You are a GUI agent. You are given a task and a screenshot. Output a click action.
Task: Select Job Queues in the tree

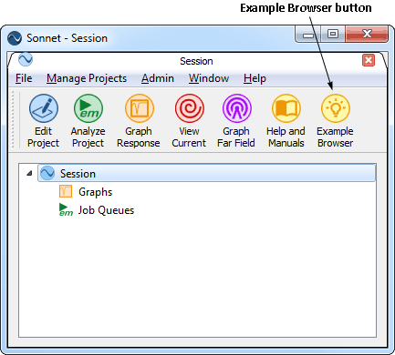106,210
